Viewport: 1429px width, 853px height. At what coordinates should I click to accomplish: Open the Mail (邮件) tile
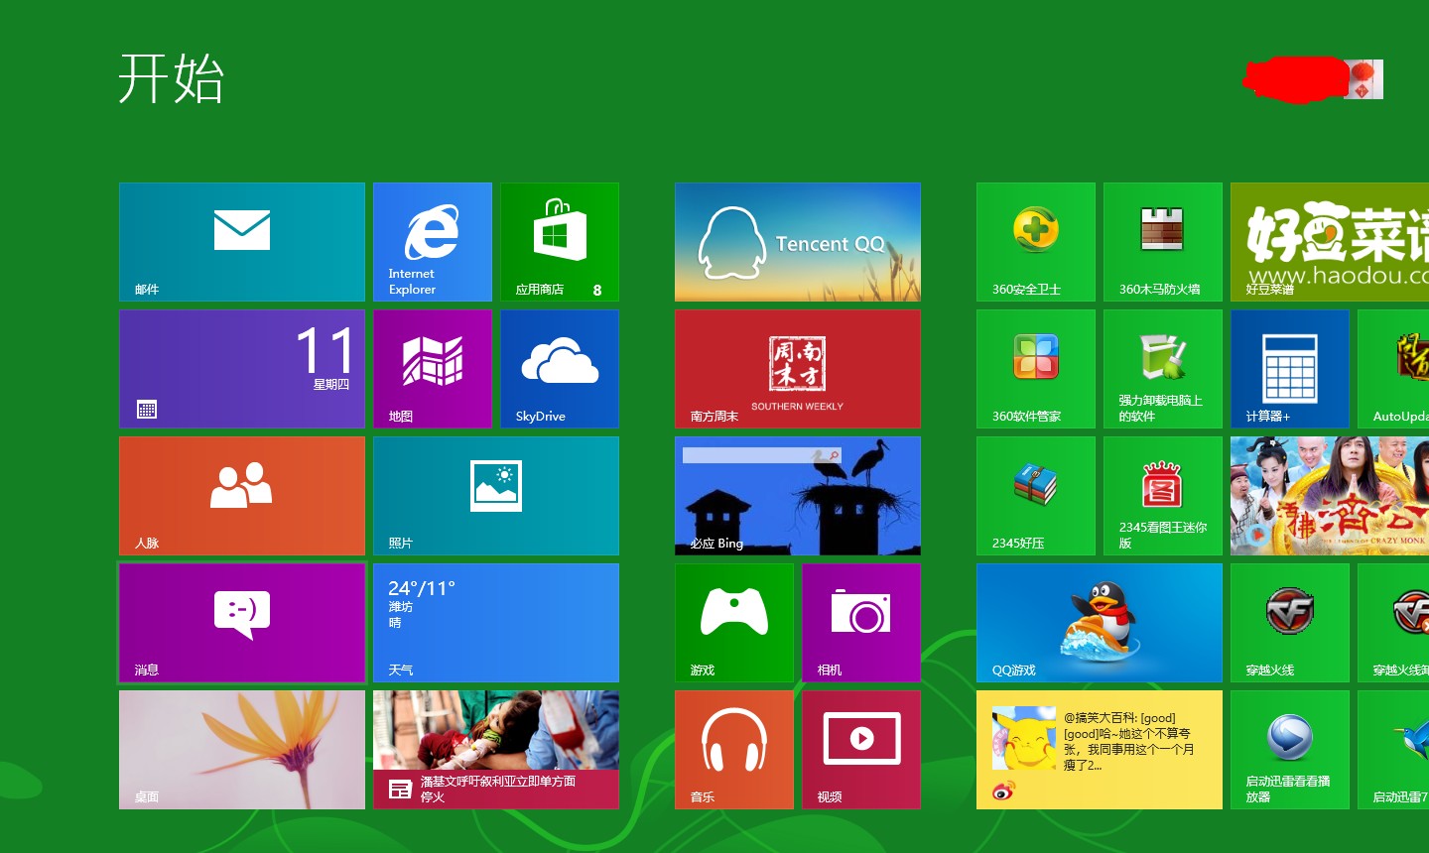[x=242, y=242]
